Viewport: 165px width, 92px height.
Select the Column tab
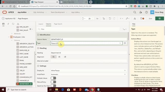tap(48, 24)
